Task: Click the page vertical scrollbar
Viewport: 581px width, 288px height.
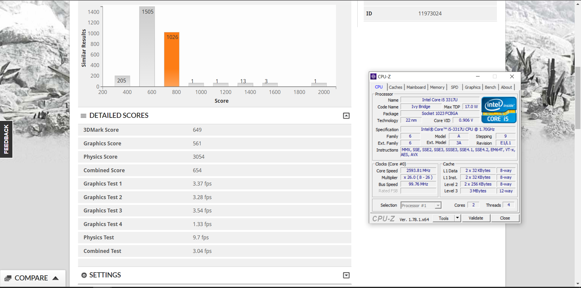Action: [x=578, y=98]
